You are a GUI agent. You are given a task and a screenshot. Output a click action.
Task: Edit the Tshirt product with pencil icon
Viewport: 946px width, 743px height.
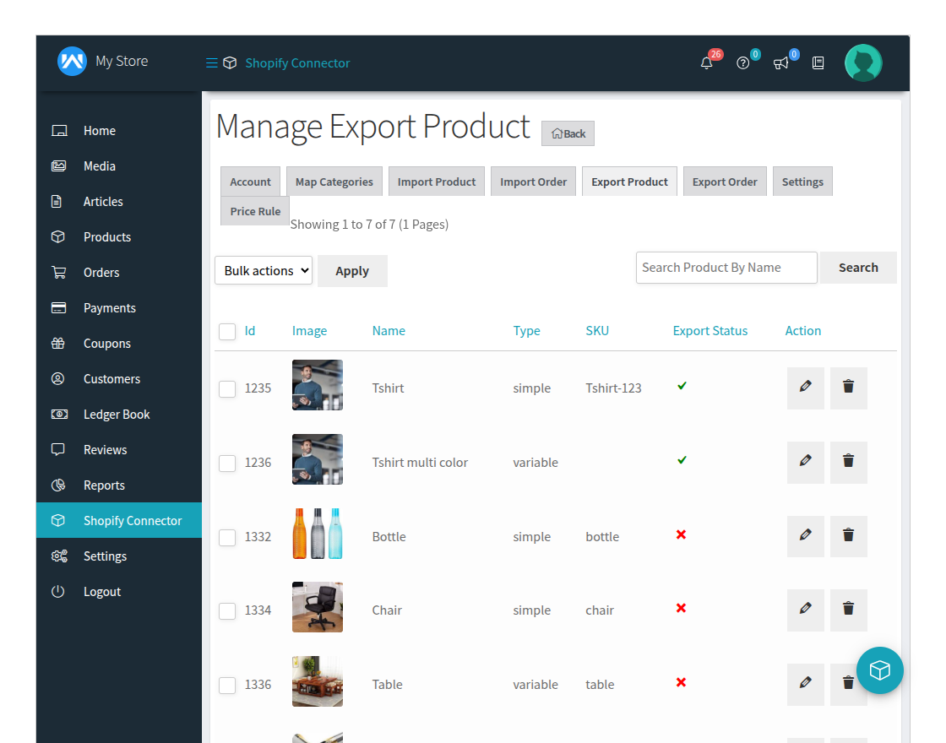click(805, 388)
